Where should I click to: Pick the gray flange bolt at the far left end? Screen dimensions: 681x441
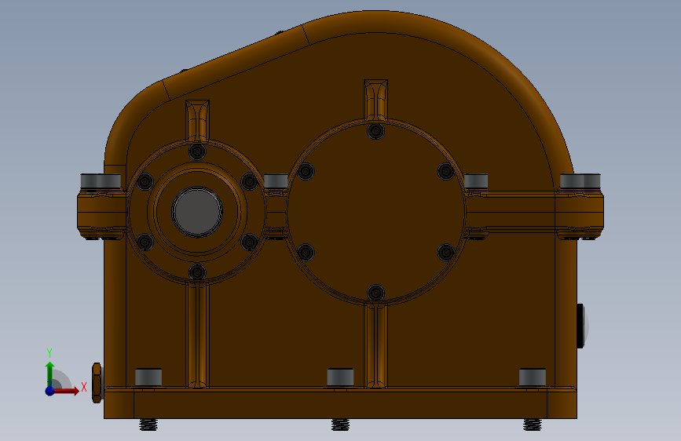pyautogui.click(x=101, y=181)
